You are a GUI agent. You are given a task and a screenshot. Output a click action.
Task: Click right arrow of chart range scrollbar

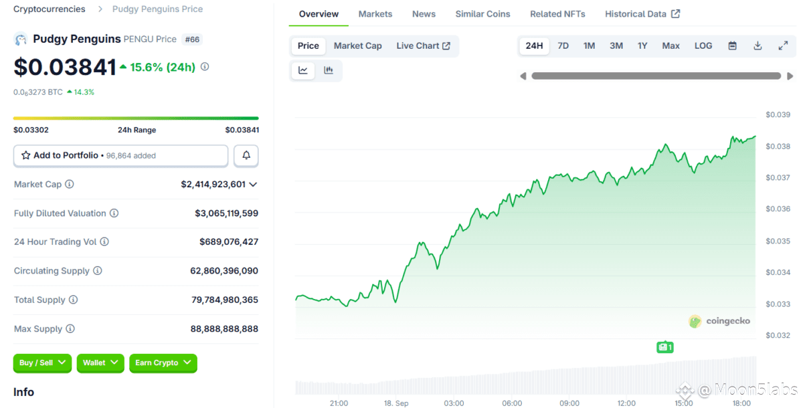point(790,76)
